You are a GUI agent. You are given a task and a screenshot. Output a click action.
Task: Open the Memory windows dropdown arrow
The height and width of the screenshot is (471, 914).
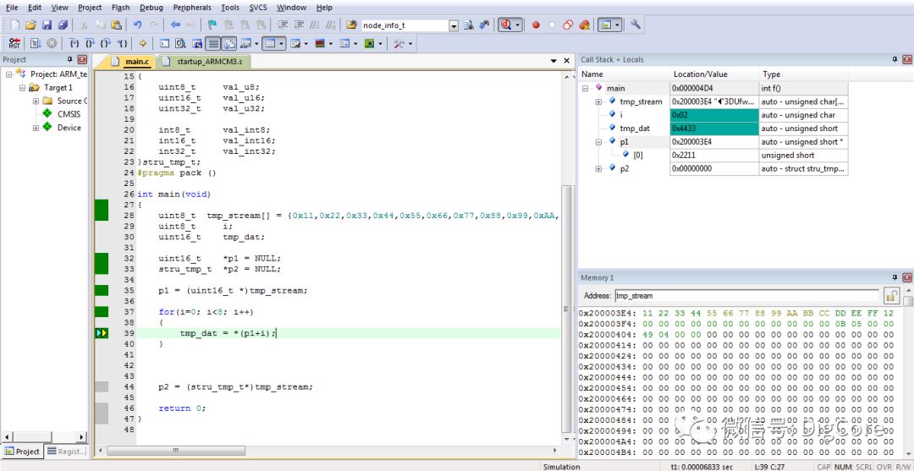(282, 44)
